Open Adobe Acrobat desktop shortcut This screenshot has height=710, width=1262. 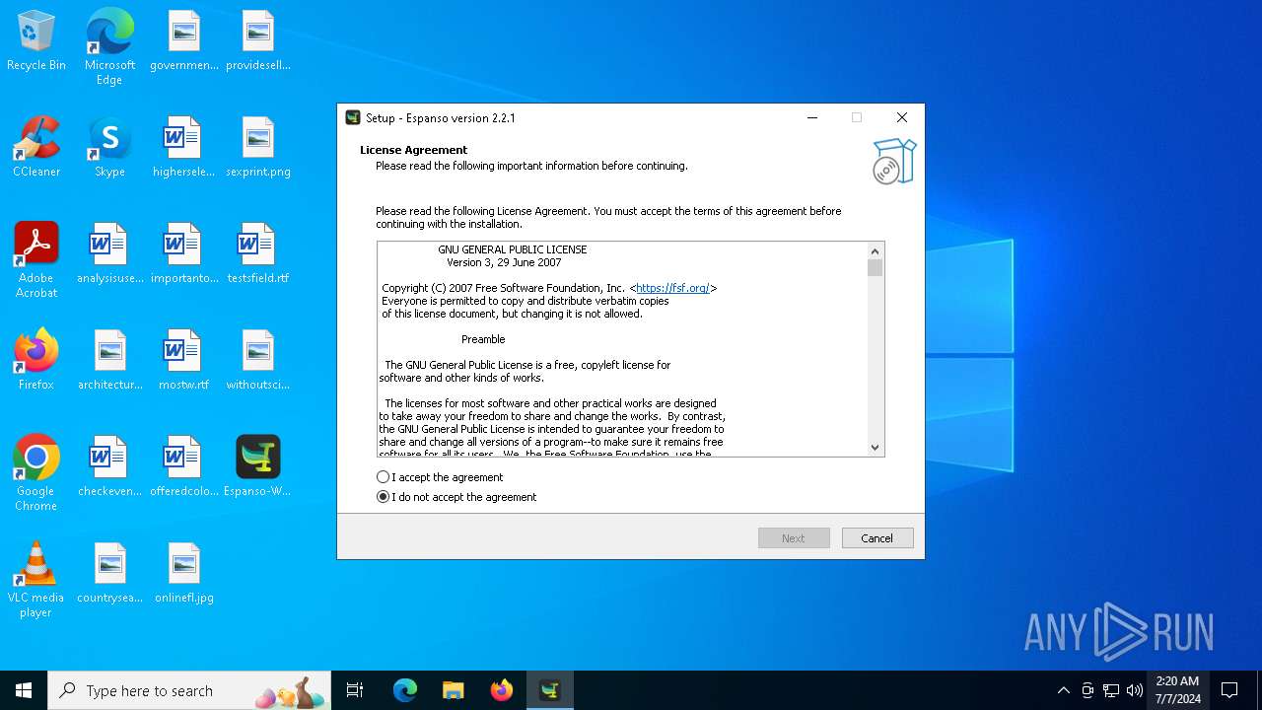pyautogui.click(x=36, y=260)
